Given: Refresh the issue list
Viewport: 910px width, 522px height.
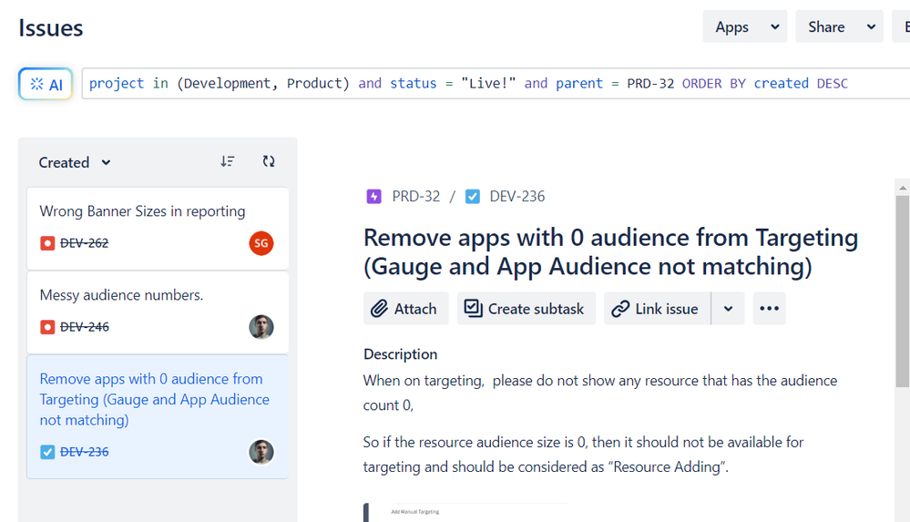Looking at the screenshot, I should (269, 161).
